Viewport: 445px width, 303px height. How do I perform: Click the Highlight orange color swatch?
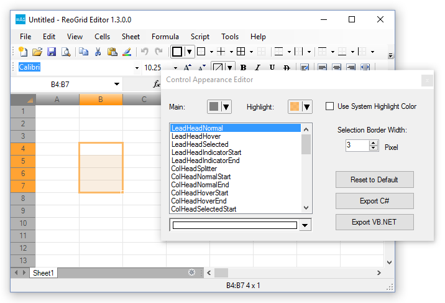pyautogui.click(x=295, y=107)
